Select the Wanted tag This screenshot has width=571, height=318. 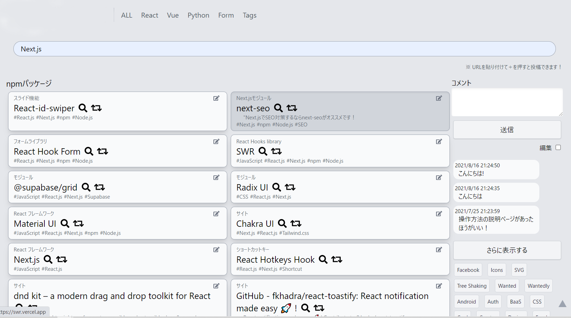(507, 286)
